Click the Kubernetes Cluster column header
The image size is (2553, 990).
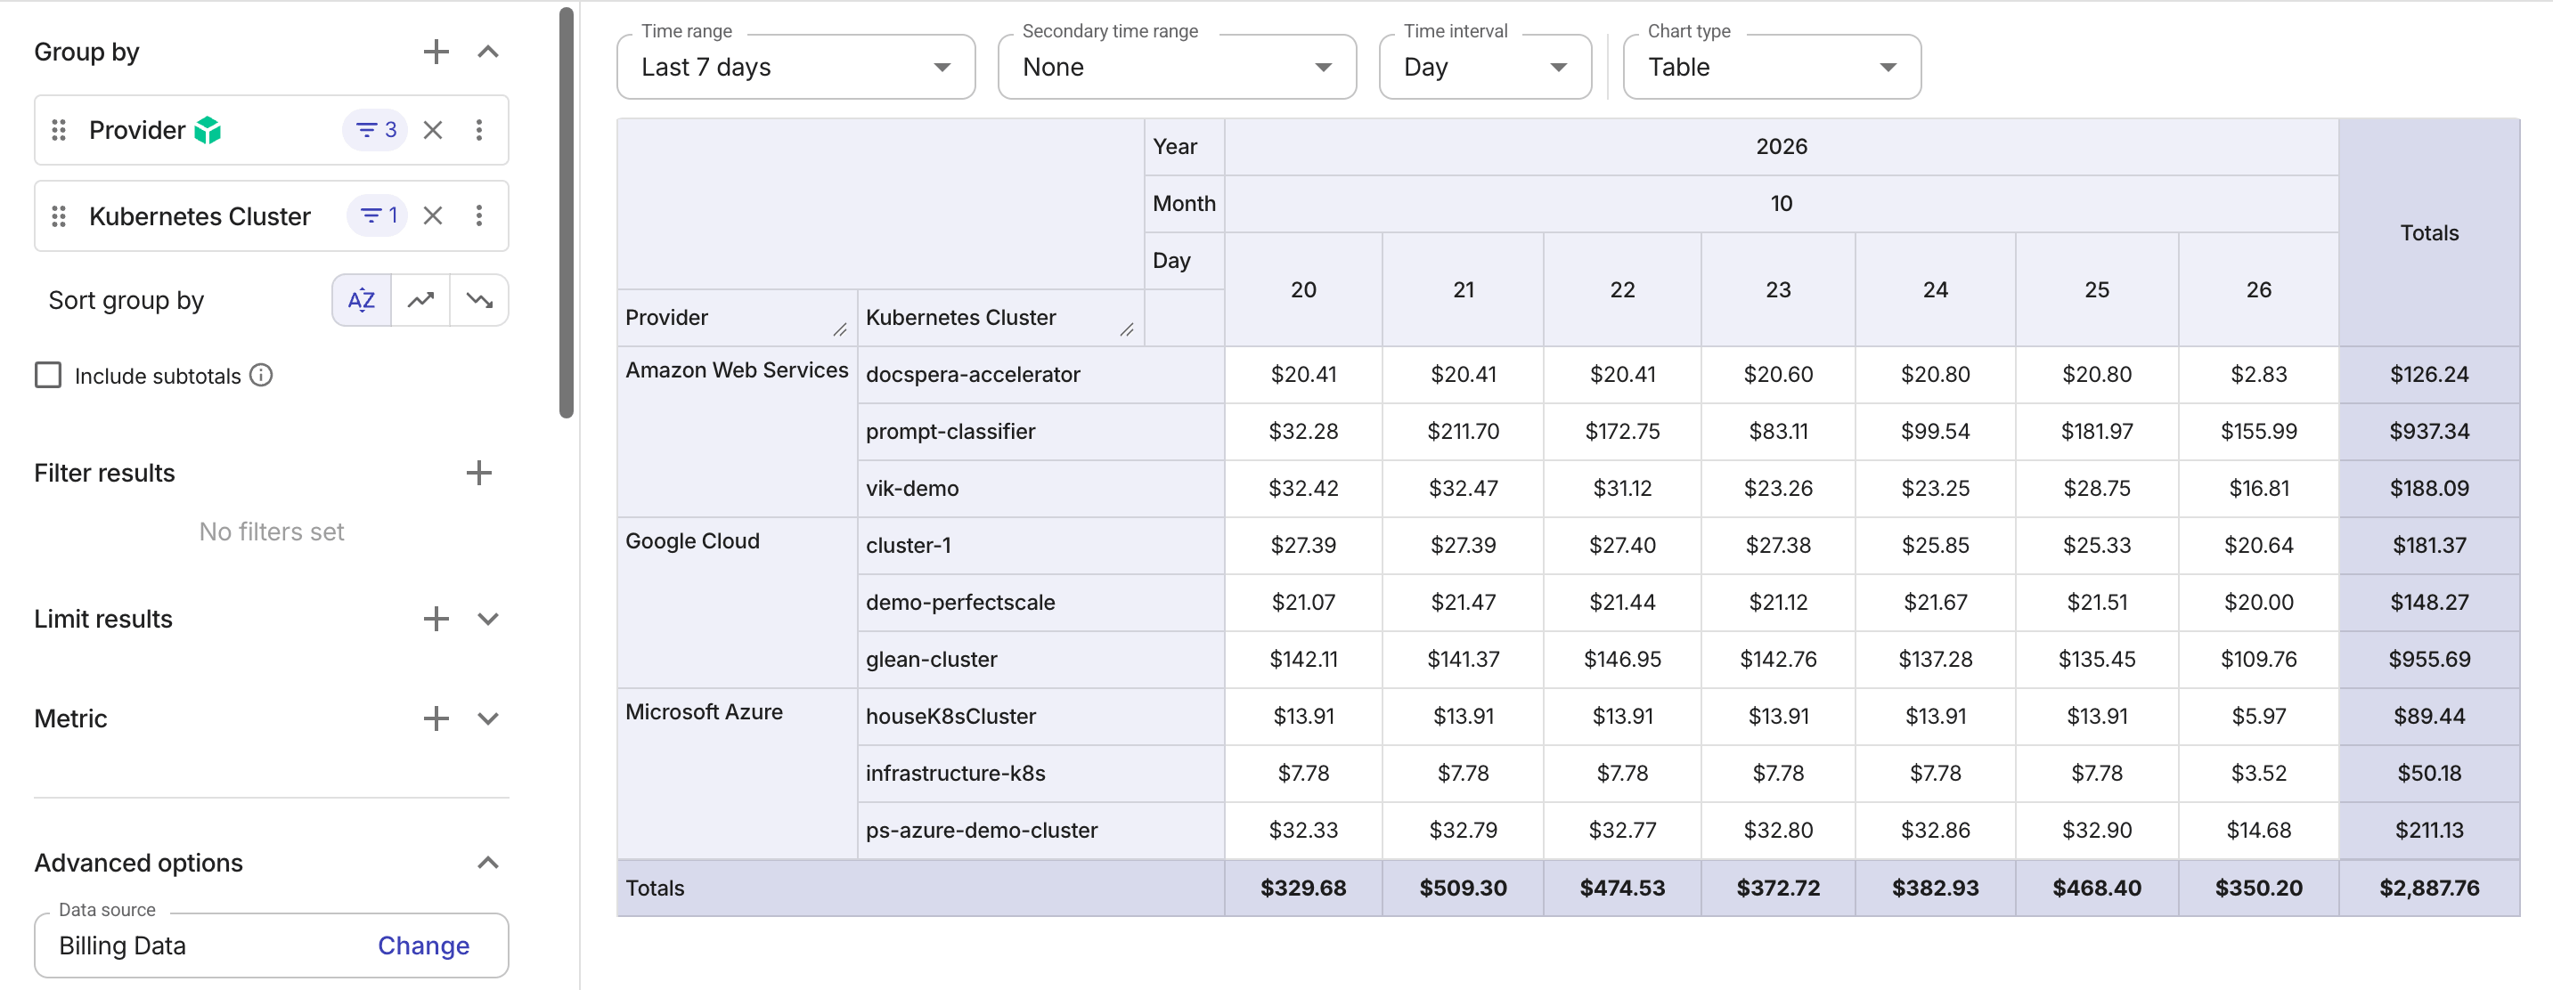(x=1001, y=318)
